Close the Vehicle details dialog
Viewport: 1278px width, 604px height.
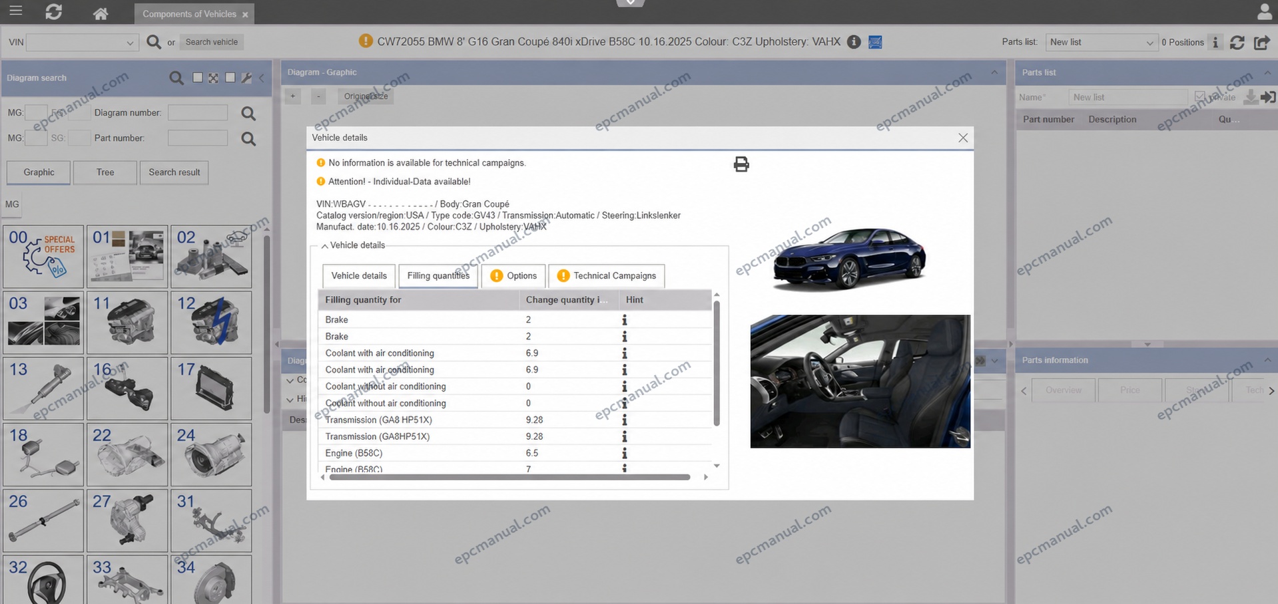[963, 138]
